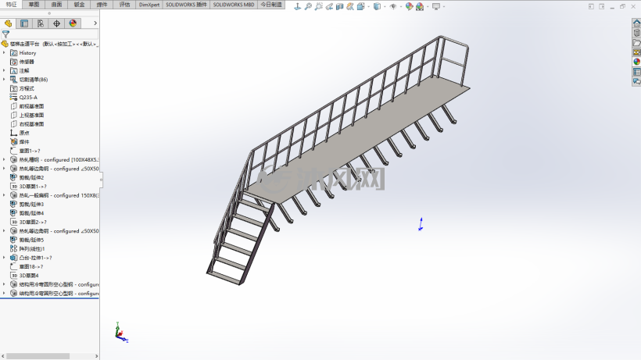Screen dimensions: 641x360
Task: Open the 特征 ribbon tab
Action: [x=12, y=5]
